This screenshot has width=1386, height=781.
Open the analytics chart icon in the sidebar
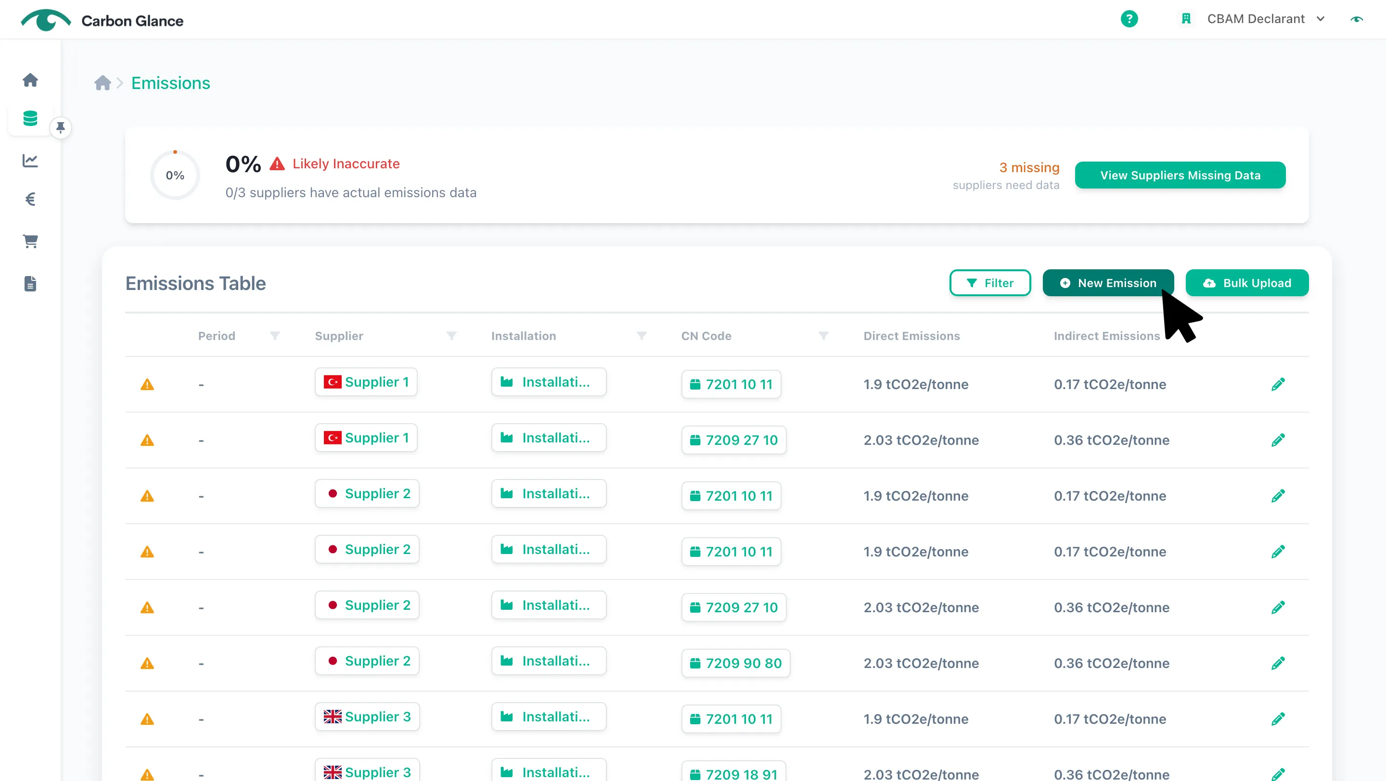30,160
